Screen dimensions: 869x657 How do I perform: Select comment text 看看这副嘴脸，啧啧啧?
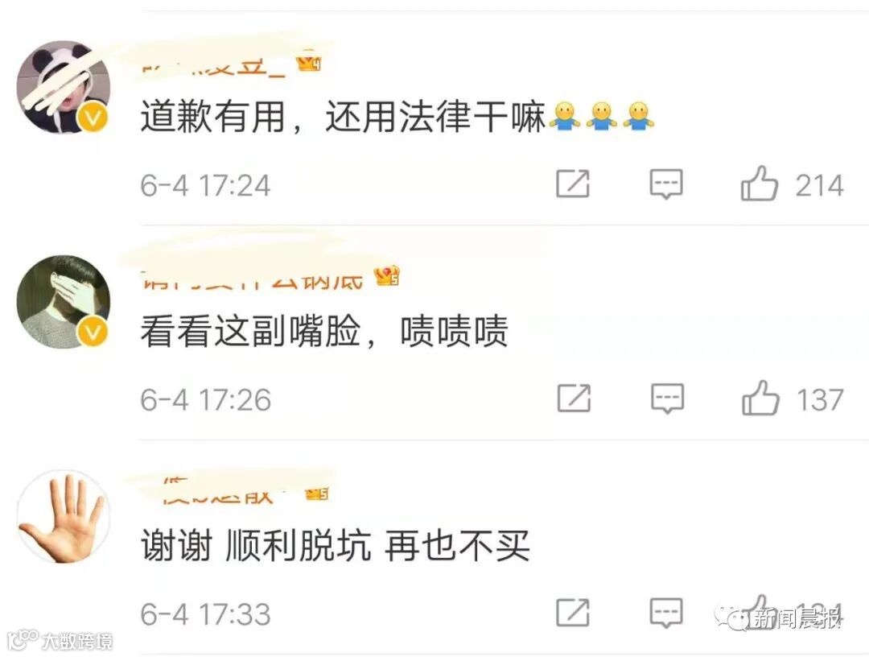point(324,331)
